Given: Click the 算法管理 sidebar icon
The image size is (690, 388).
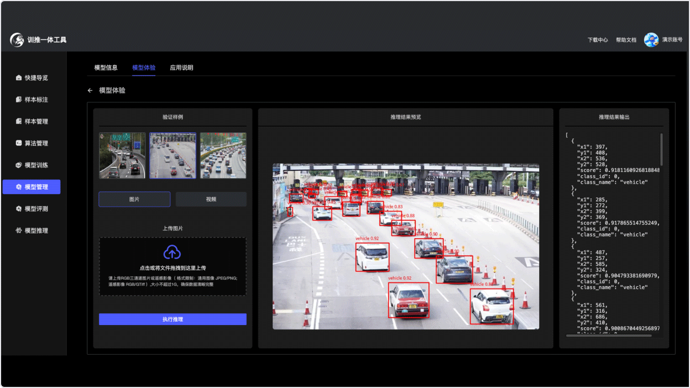Looking at the screenshot, I should (x=19, y=143).
